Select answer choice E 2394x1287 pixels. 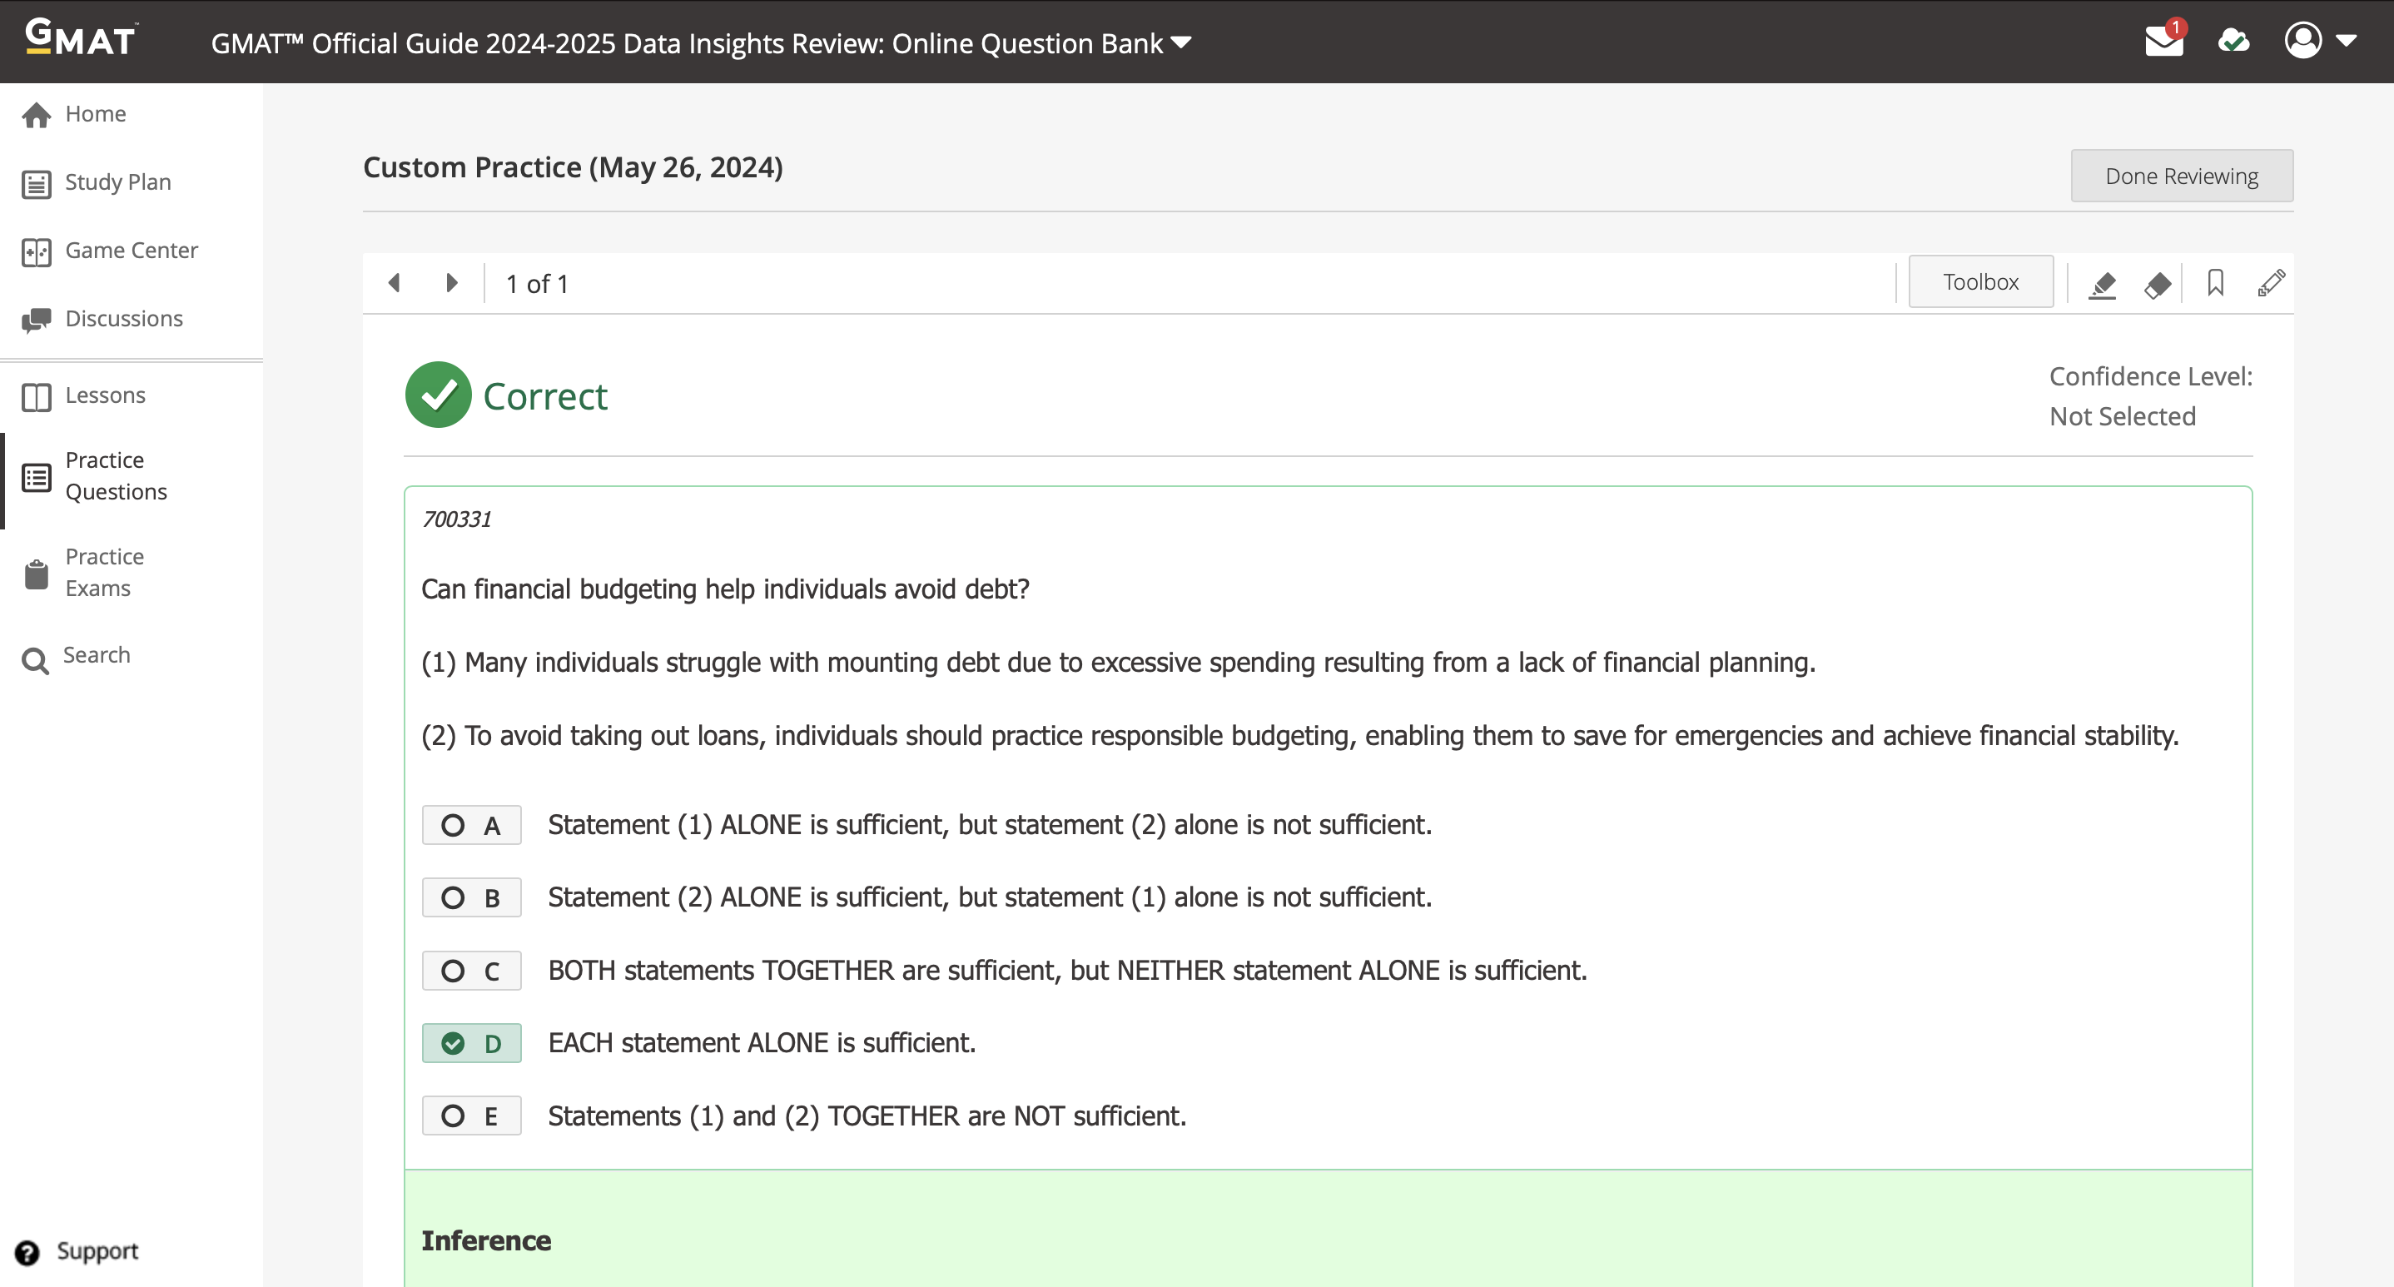(x=472, y=1115)
